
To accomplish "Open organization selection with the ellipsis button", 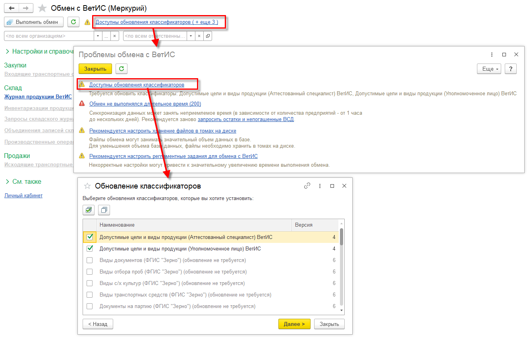I will click(106, 36).
